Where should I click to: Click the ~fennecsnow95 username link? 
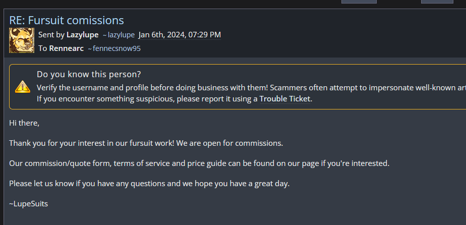click(x=113, y=49)
